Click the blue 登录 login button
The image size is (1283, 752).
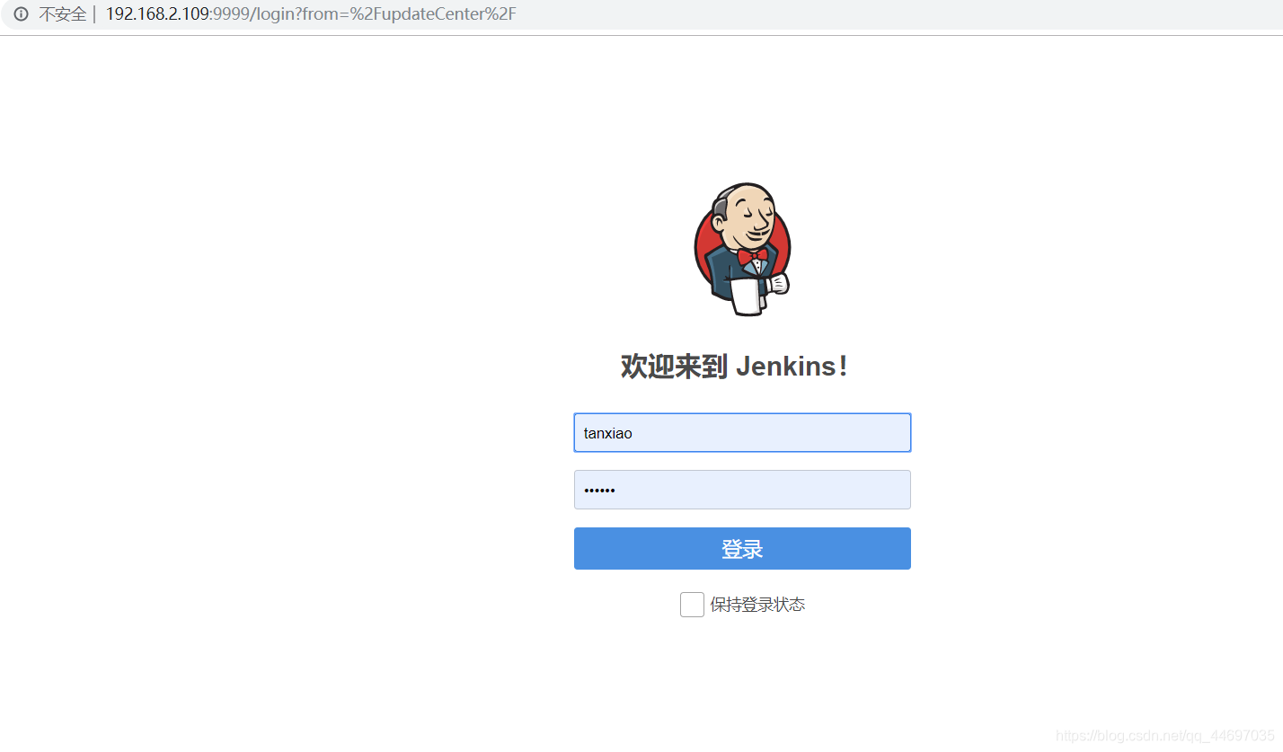pyautogui.click(x=742, y=549)
